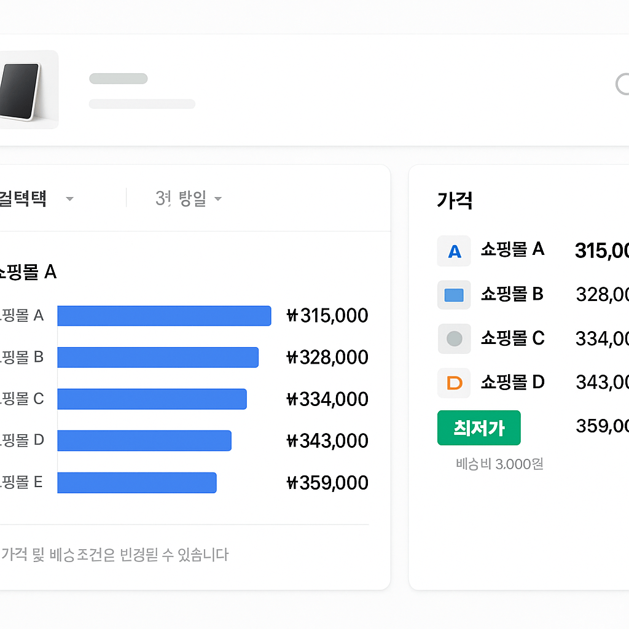
Task: Select the orange D icon for 쇼핑몰 D
Action: [x=453, y=383]
